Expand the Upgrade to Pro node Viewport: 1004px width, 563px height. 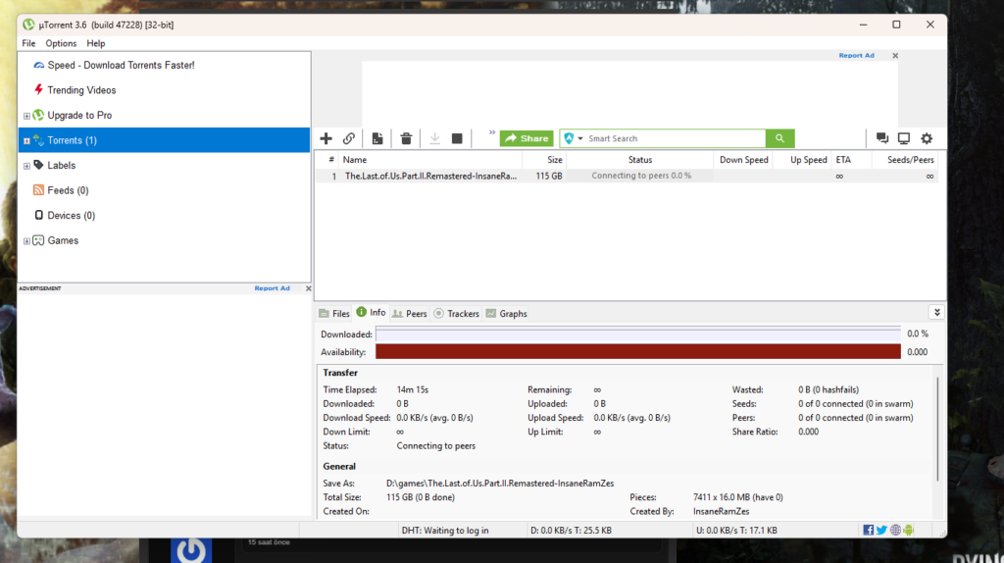[26, 116]
